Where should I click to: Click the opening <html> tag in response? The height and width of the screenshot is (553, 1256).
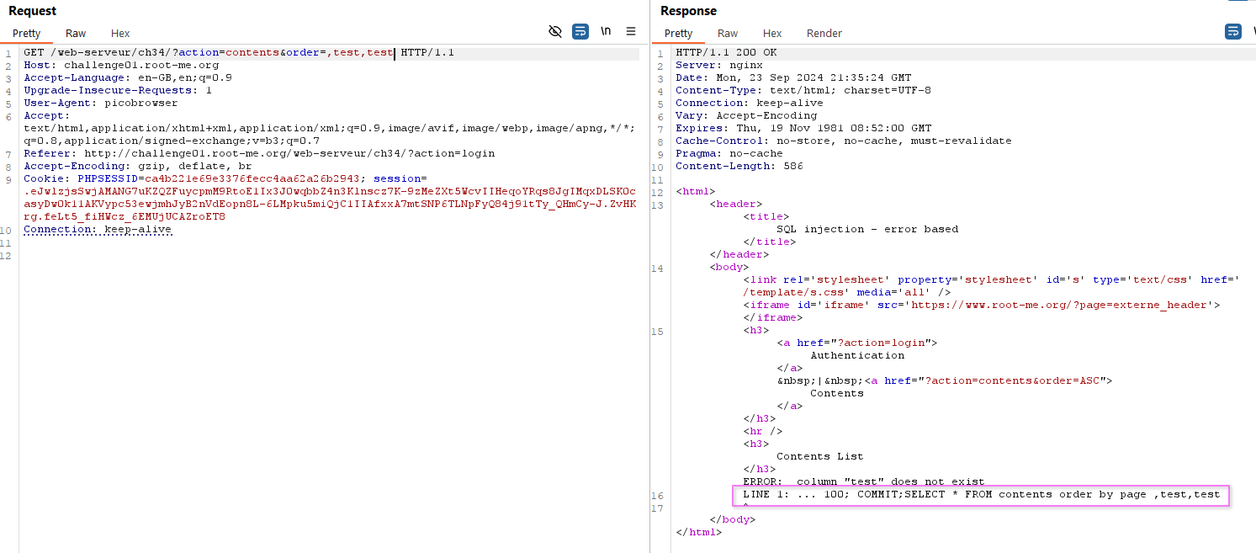pos(696,191)
